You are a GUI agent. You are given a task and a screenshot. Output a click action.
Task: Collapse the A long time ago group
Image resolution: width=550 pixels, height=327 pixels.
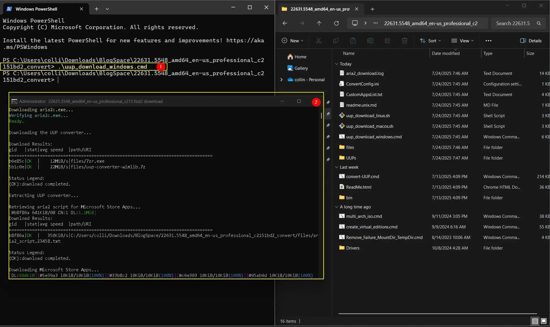click(x=336, y=207)
